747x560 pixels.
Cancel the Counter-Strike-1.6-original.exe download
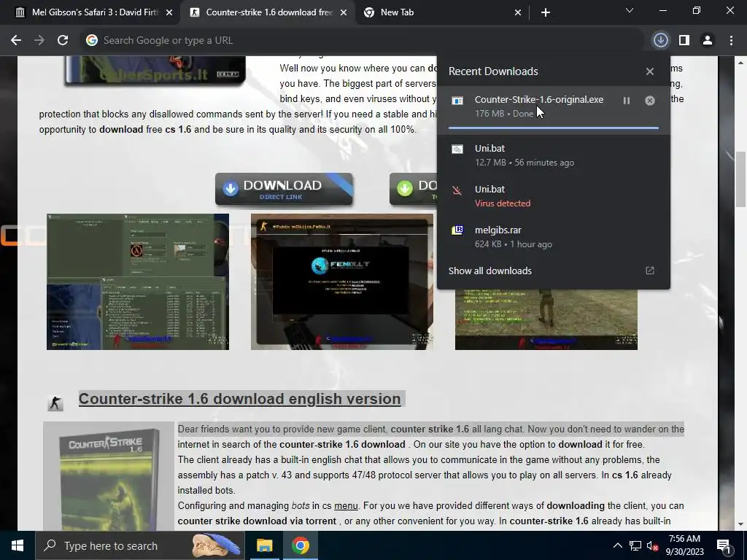650,101
